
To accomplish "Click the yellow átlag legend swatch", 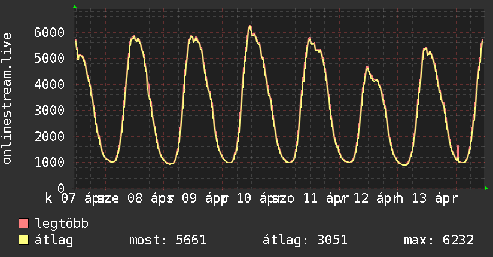I will click(x=24, y=241).
